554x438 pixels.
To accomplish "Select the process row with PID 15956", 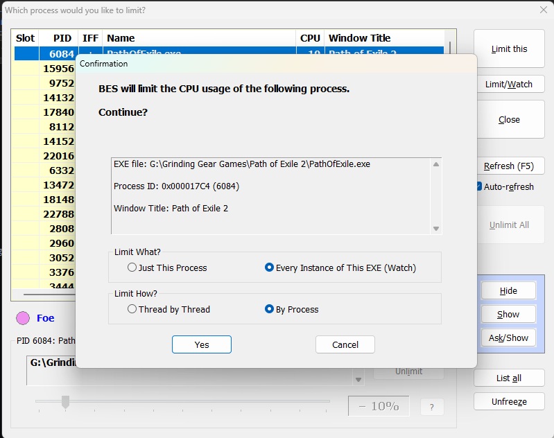I will [x=44, y=69].
